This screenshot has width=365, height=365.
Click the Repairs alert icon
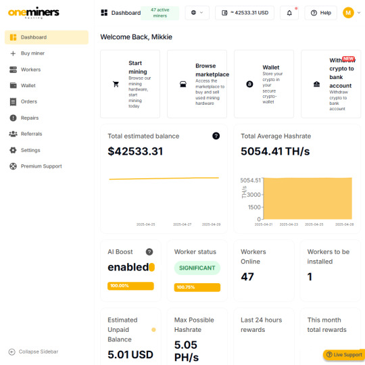(13, 118)
